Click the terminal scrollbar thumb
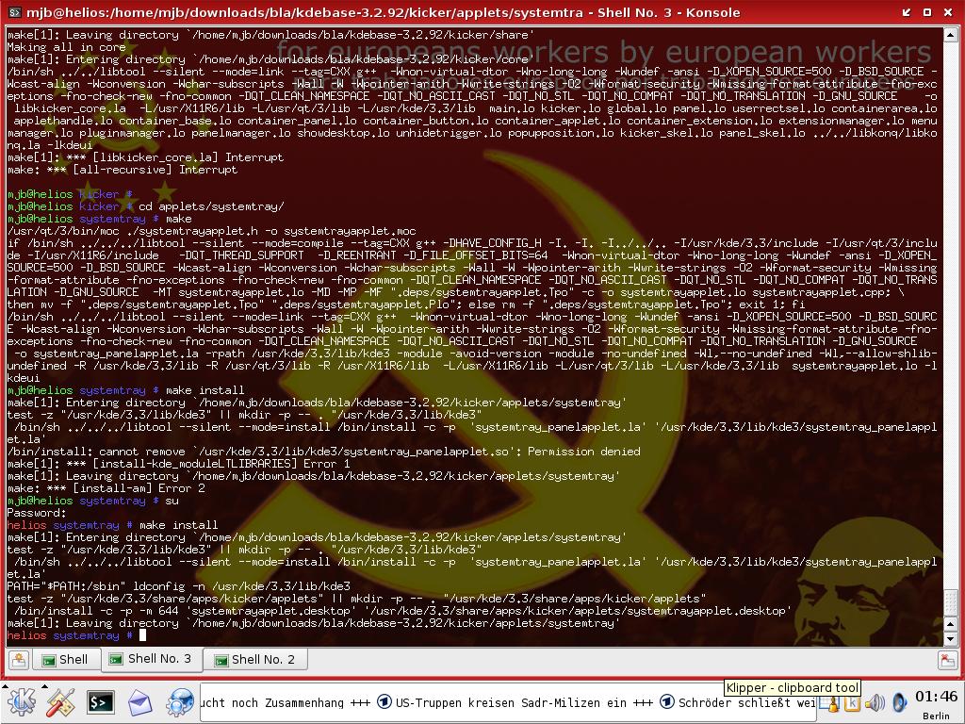Image resolution: width=965 pixels, height=724 pixels. 950,602
